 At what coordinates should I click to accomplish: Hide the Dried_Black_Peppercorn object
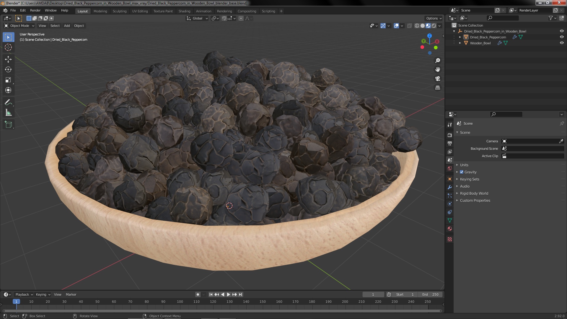tap(561, 37)
